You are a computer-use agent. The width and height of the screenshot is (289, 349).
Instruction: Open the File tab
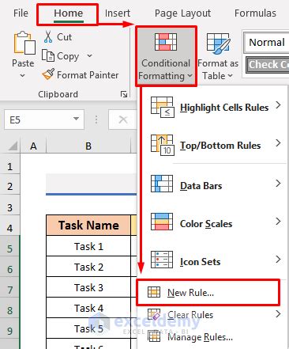tap(21, 13)
